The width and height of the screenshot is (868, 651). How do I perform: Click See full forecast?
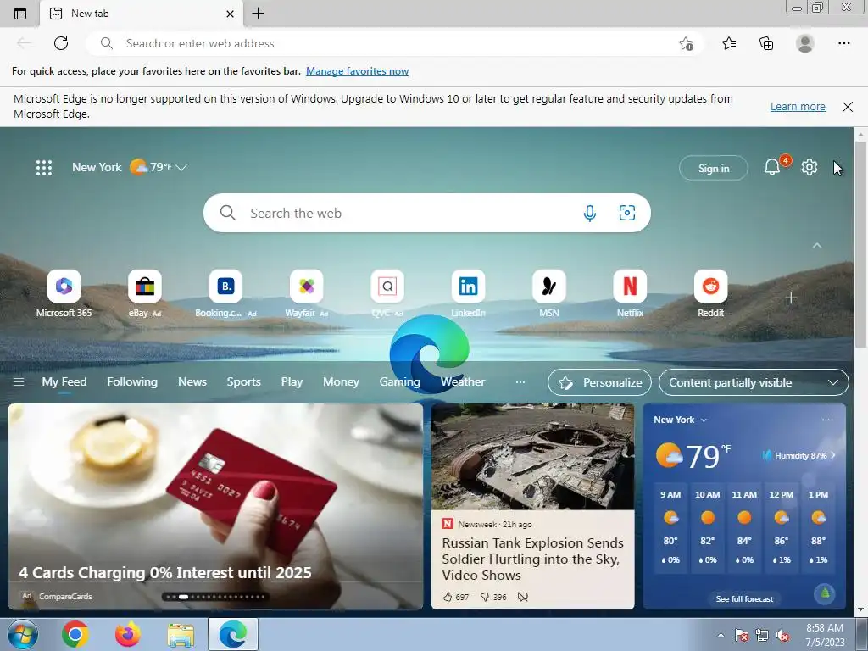[744, 599]
